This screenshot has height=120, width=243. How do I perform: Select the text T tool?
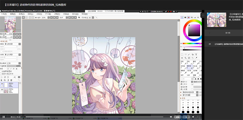(196, 54)
